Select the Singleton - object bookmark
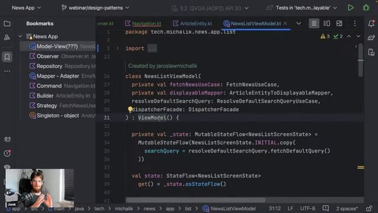The width and height of the screenshot is (378, 213). [x=58, y=116]
